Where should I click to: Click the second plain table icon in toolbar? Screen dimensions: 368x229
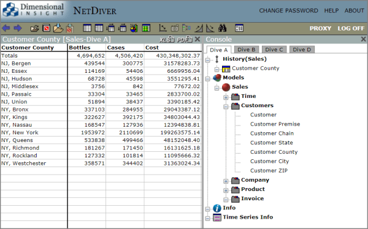click(99, 28)
